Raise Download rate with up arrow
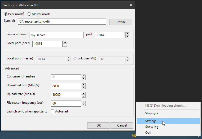Viewport: 202px width, 139px height. point(84,85)
